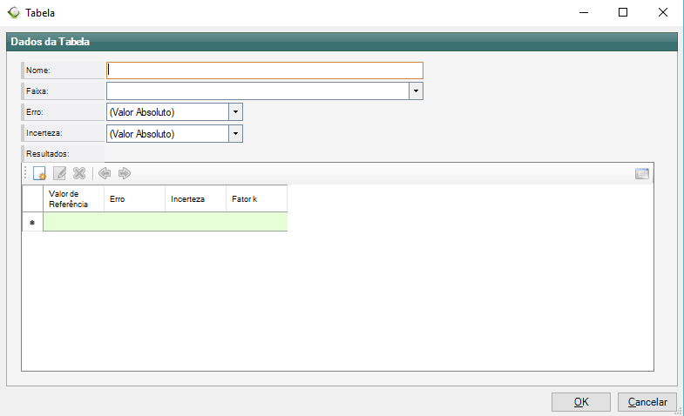This screenshot has height=416, width=684.
Task: Open the table view icon at toolbar right
Action: [641, 173]
